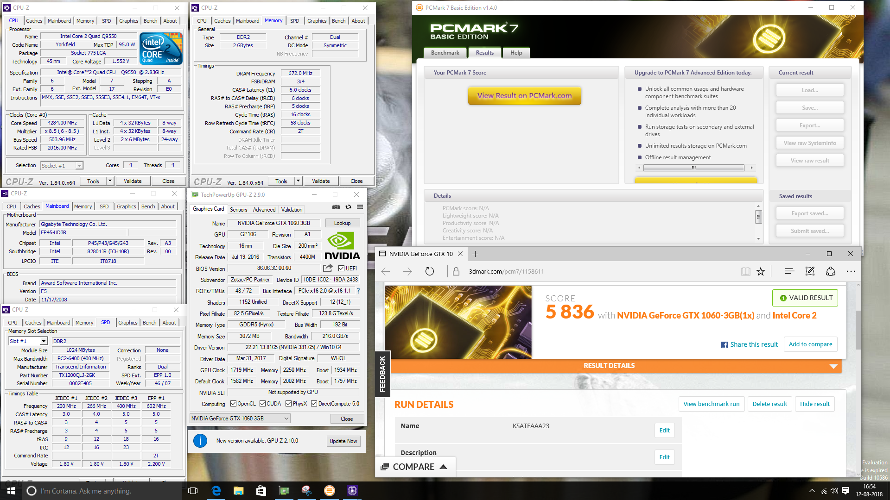Select the Caches tab in the top-left CPU-Z window

pyautogui.click(x=34, y=21)
